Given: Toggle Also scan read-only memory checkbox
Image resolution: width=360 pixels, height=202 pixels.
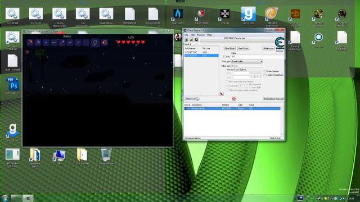Looking at the screenshot, I should point(227,81).
